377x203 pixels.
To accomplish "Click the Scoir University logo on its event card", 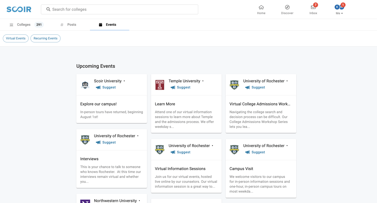I will (x=85, y=85).
